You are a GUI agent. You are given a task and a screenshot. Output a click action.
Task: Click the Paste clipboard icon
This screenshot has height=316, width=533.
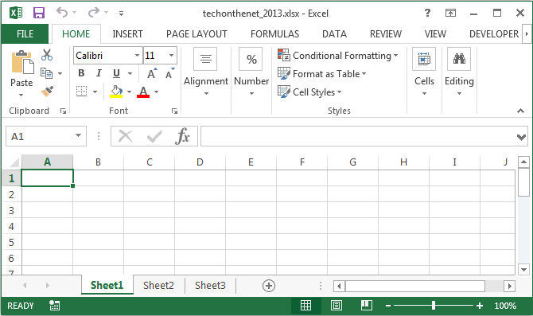pos(22,63)
